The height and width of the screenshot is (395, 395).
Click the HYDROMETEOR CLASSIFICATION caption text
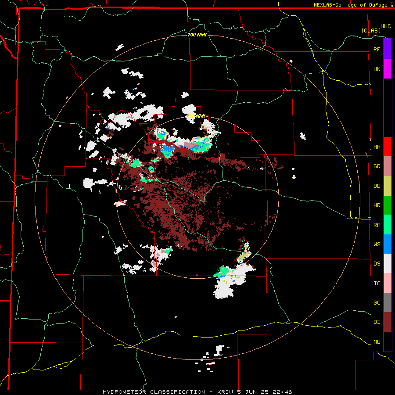coord(154,392)
